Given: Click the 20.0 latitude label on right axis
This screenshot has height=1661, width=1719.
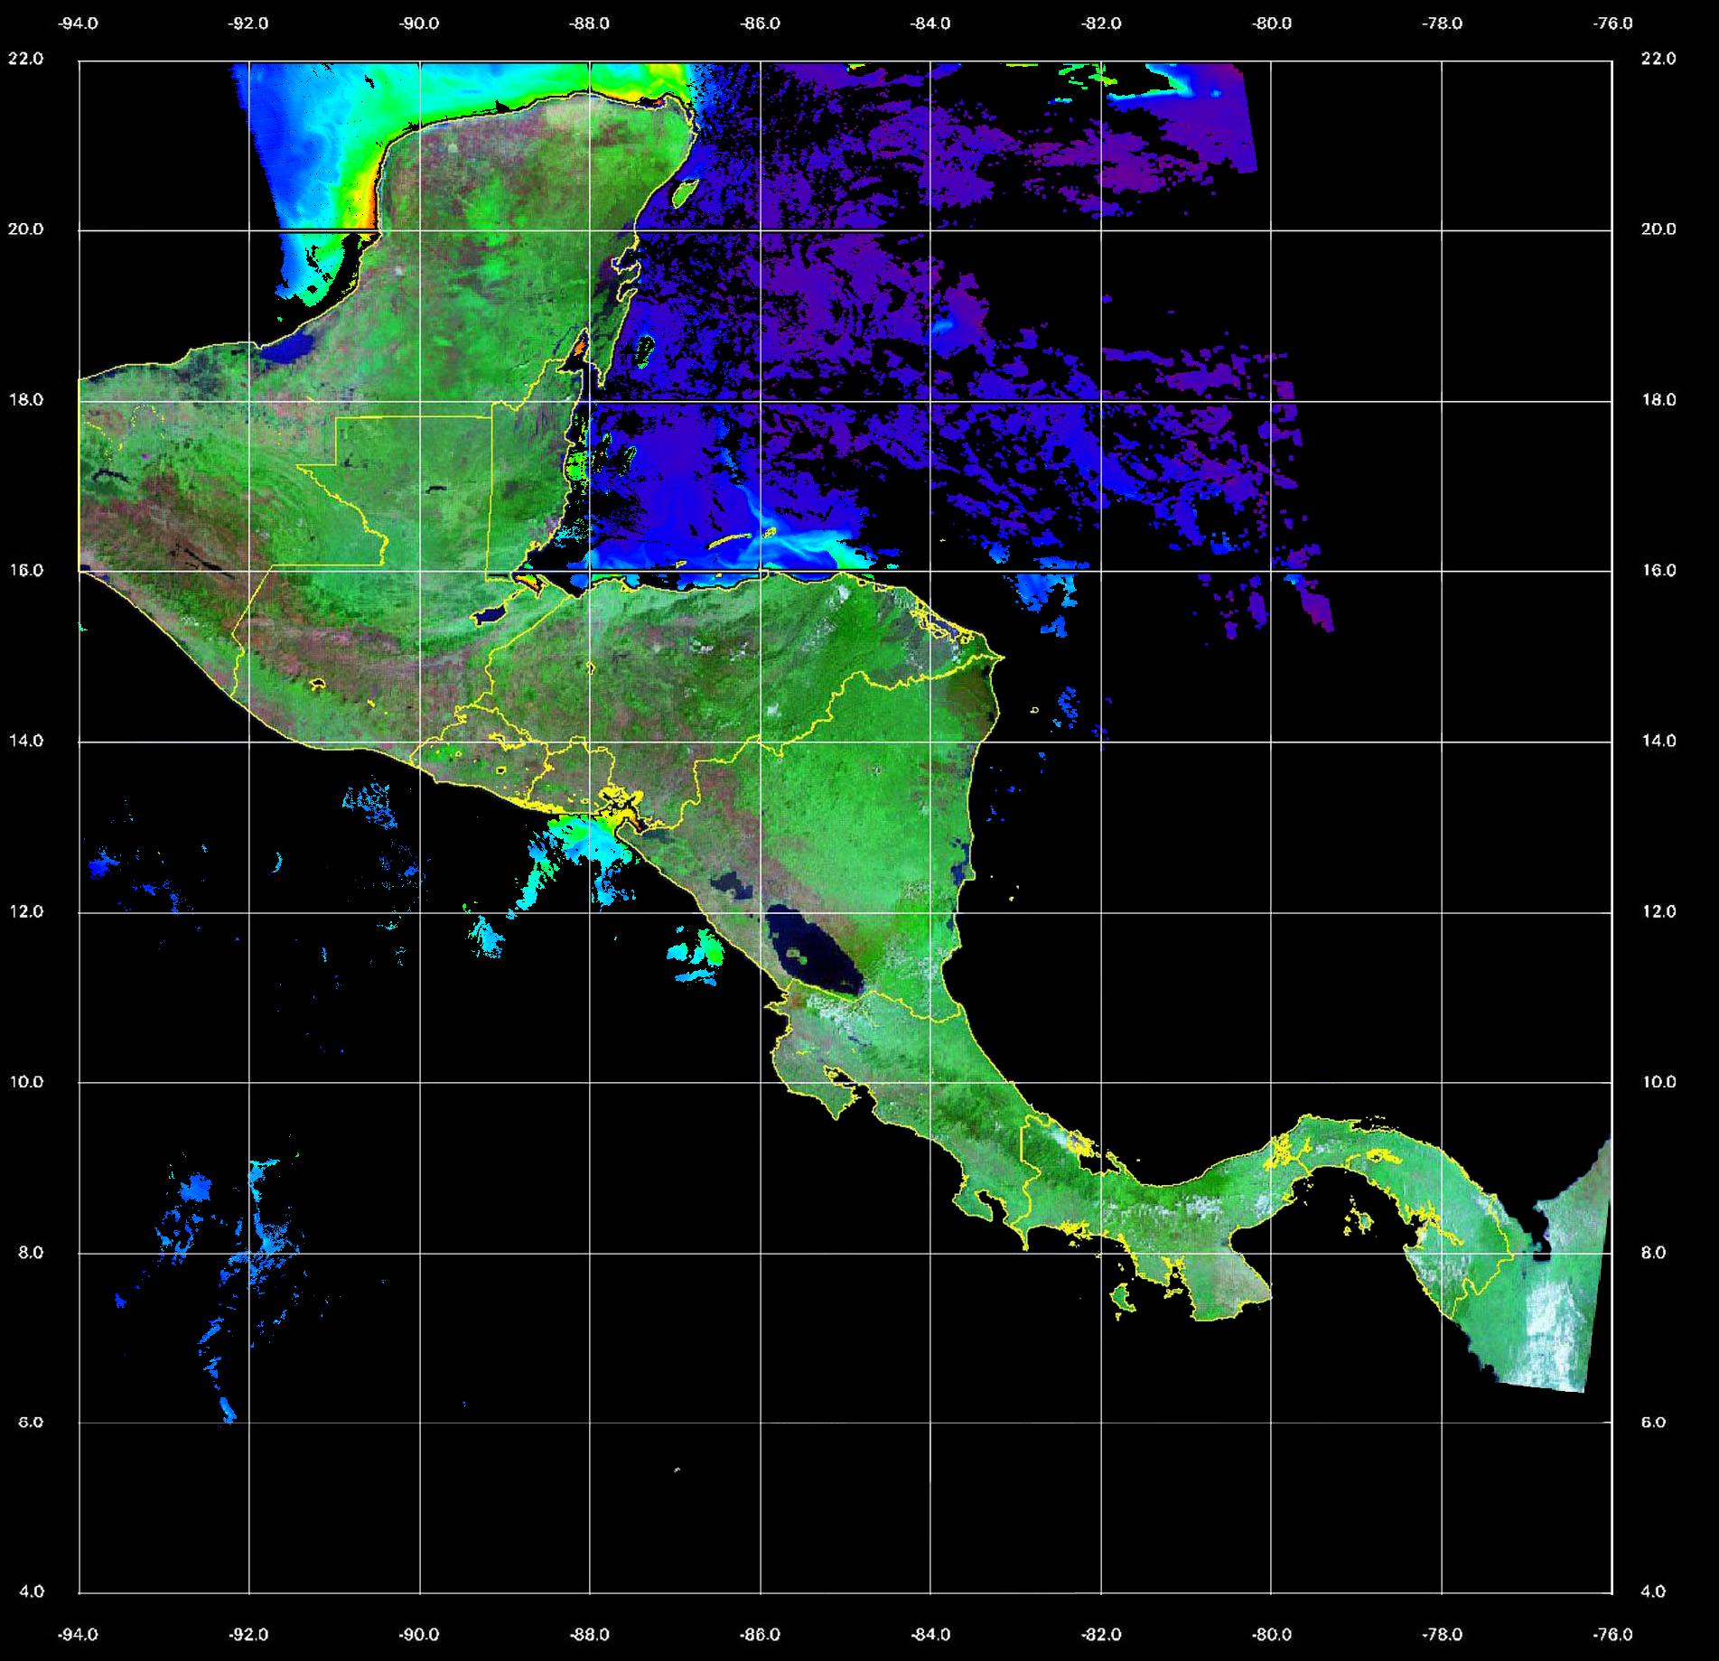Looking at the screenshot, I should (1658, 229).
